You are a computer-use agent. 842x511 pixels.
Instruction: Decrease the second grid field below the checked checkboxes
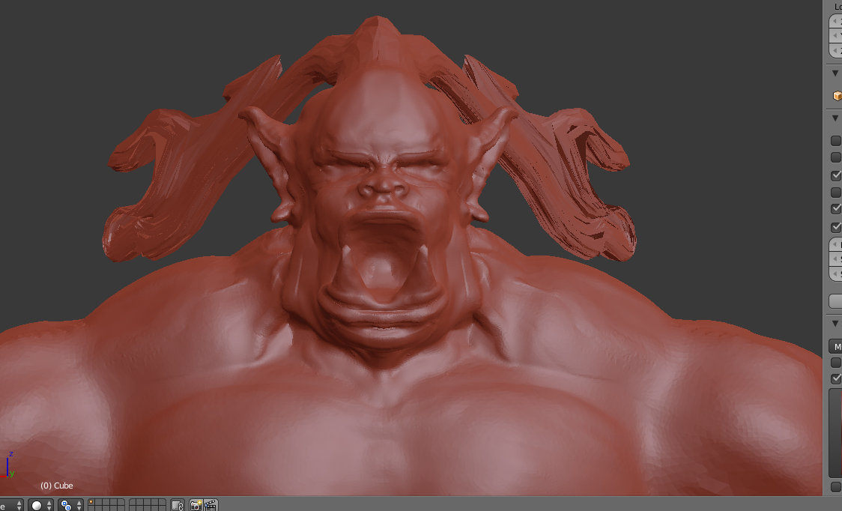(x=835, y=258)
